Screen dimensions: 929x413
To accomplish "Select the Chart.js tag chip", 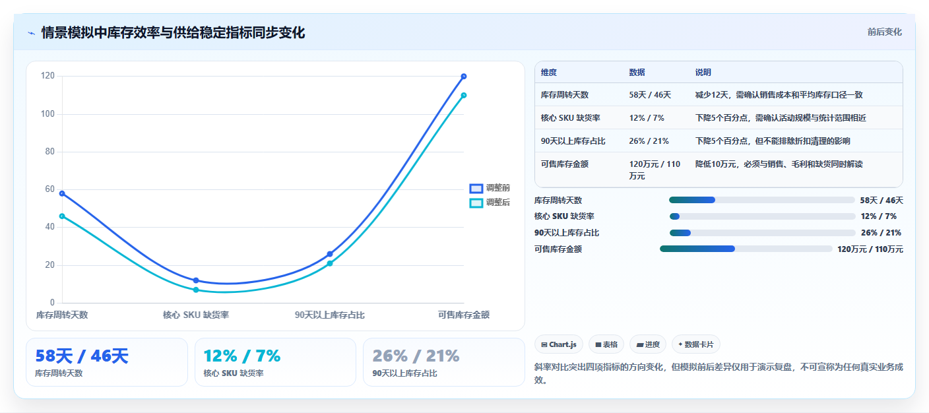I will pyautogui.click(x=559, y=344).
